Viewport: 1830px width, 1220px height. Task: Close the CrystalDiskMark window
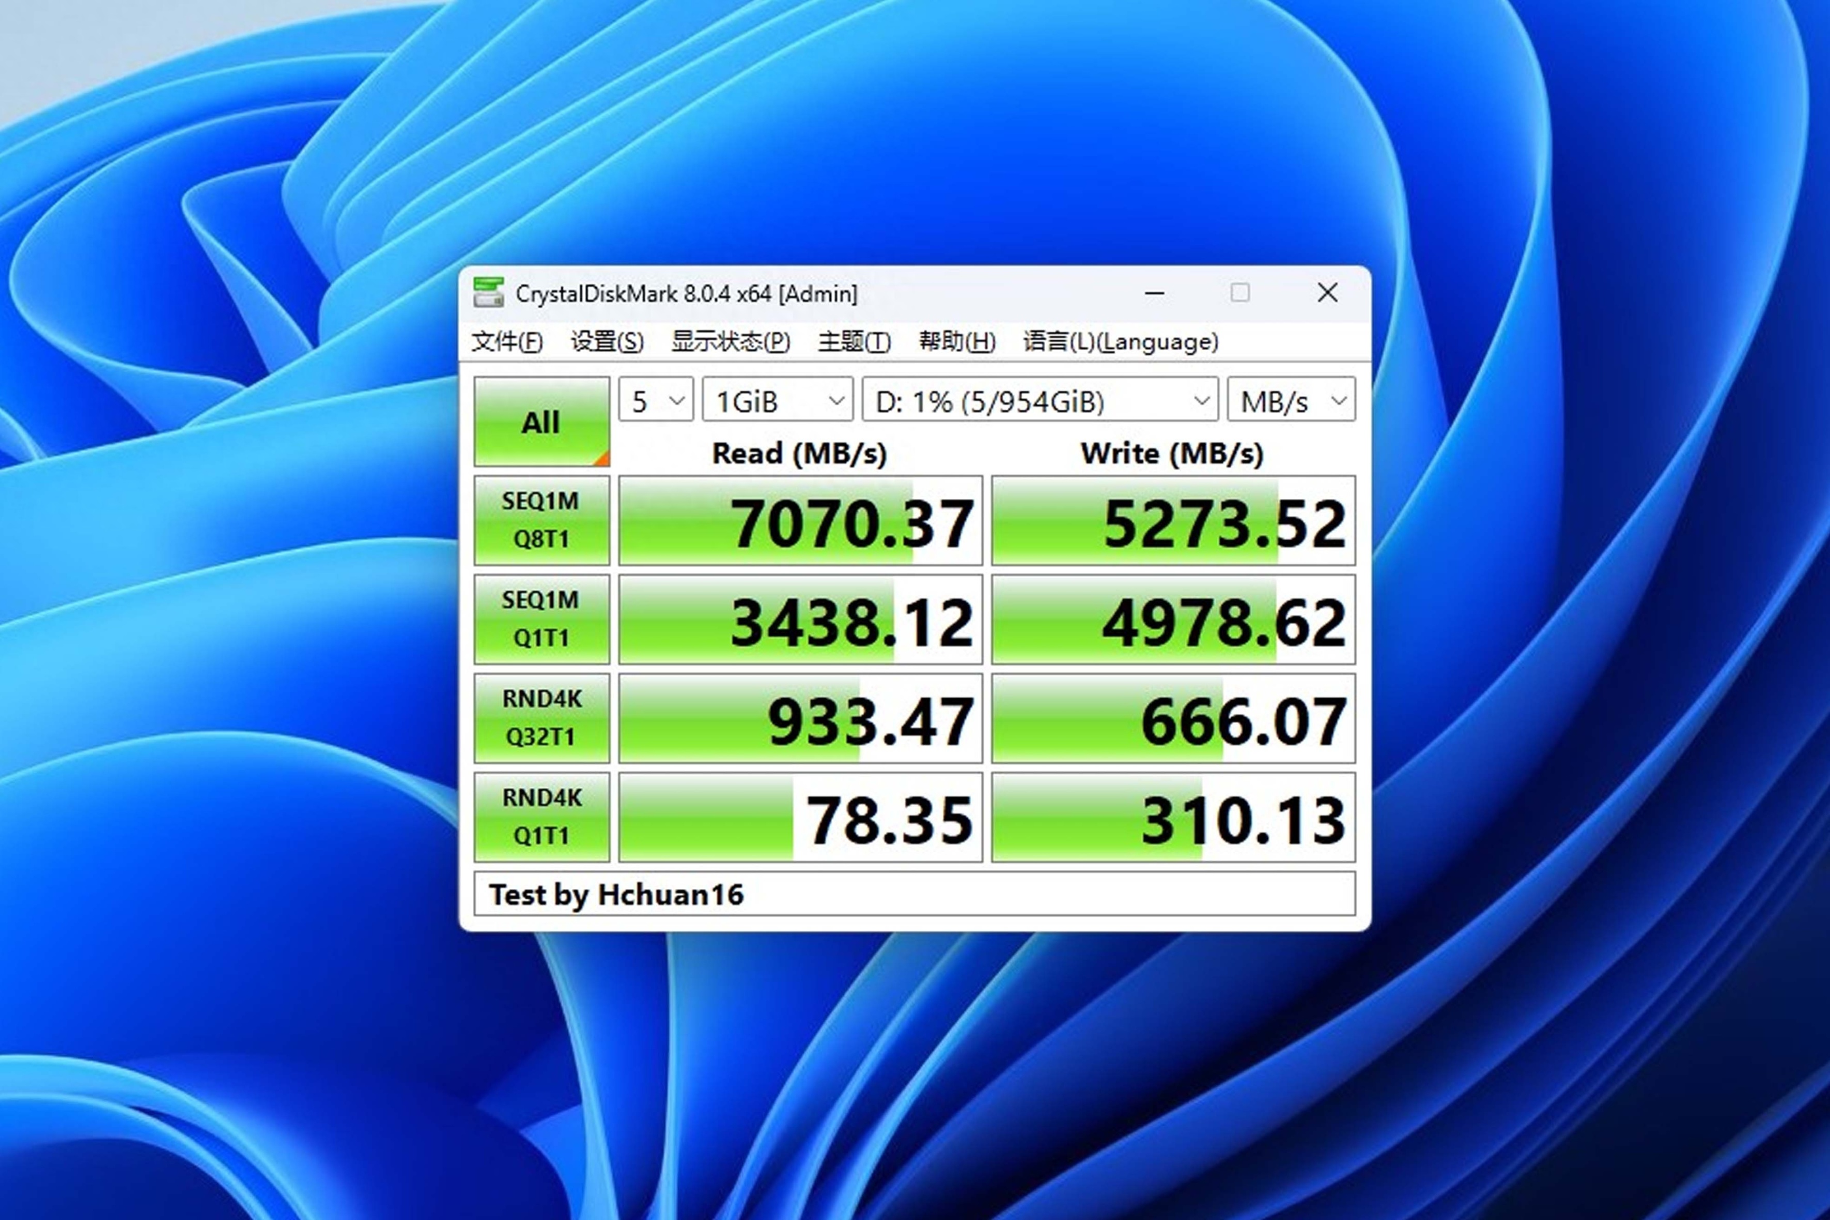pyautogui.click(x=1327, y=293)
